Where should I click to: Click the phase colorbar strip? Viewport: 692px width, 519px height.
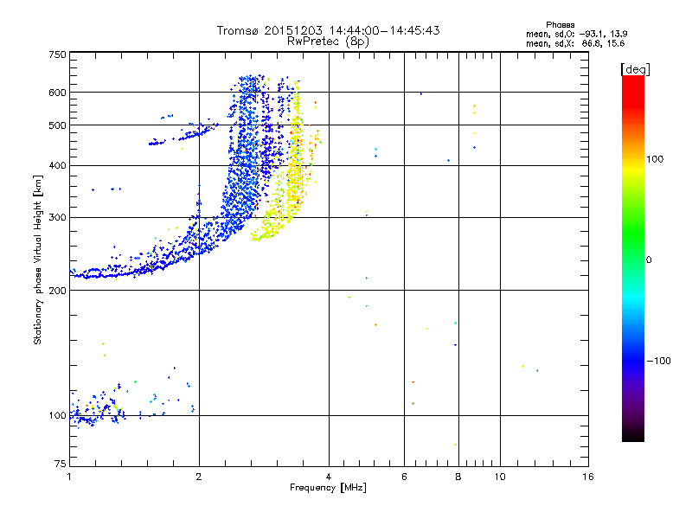633,258
